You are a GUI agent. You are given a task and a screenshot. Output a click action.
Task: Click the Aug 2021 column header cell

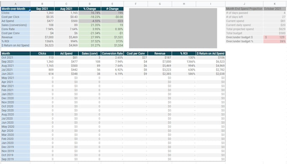click(66, 9)
